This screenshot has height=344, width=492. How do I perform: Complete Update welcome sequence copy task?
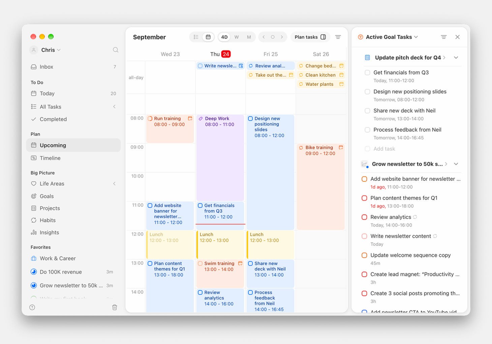[x=364, y=255]
